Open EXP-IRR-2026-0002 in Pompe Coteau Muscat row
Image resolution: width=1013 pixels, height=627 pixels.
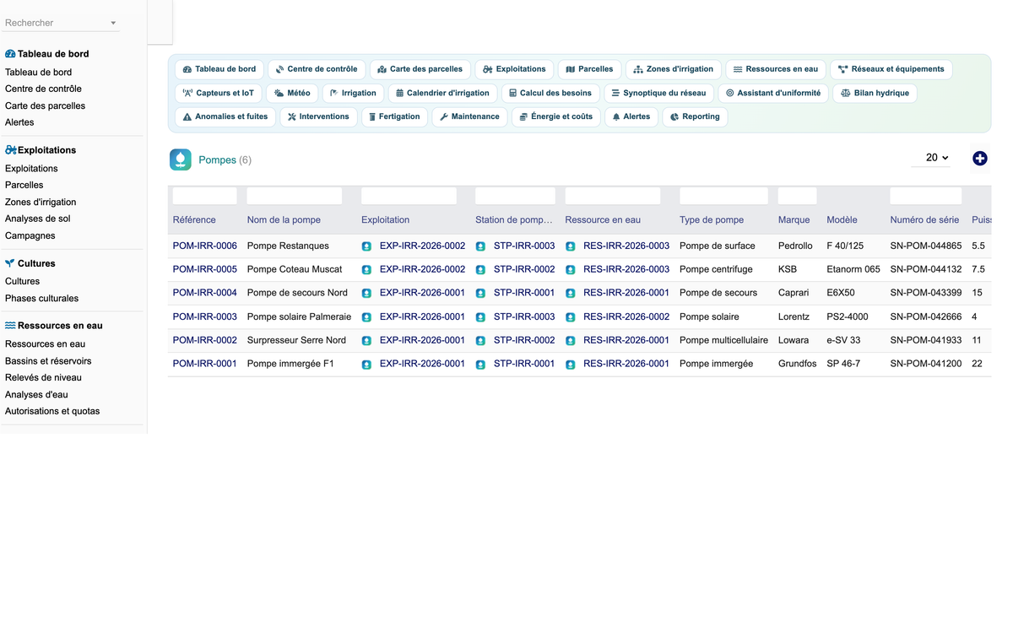click(422, 270)
